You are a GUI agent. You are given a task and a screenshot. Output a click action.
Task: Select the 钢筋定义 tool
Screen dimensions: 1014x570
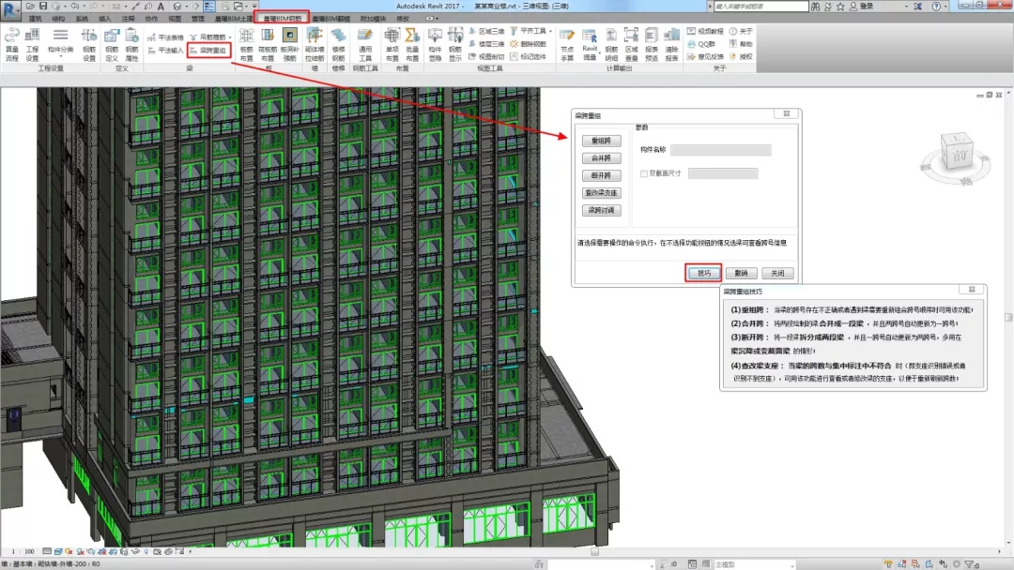click(x=112, y=44)
